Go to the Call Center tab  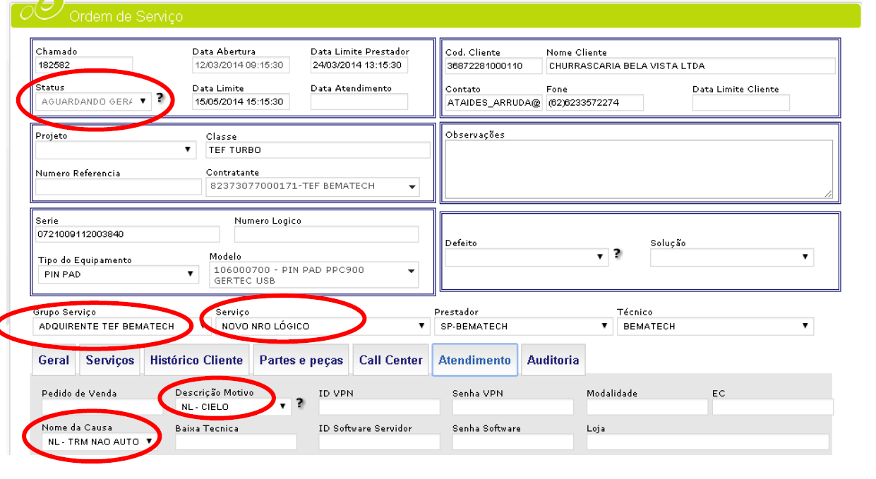click(390, 360)
